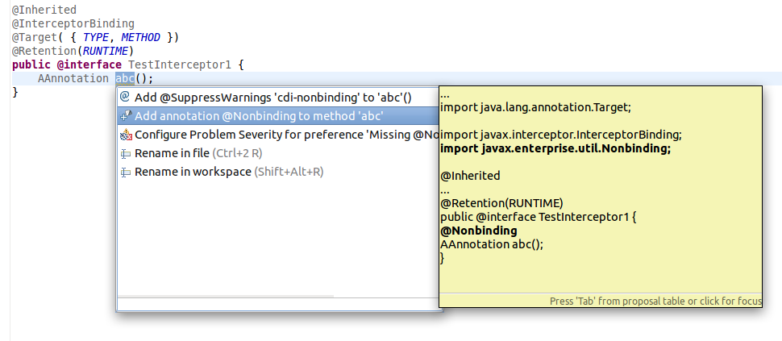Select Add @SuppressWarnings 'cdi-nonbinding' to 'abc'() proposal
Image resolution: width=782 pixels, height=341 pixels.
point(272,97)
